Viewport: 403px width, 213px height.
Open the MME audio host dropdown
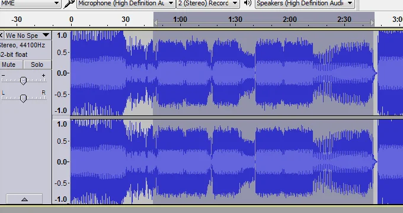pyautogui.click(x=30, y=4)
